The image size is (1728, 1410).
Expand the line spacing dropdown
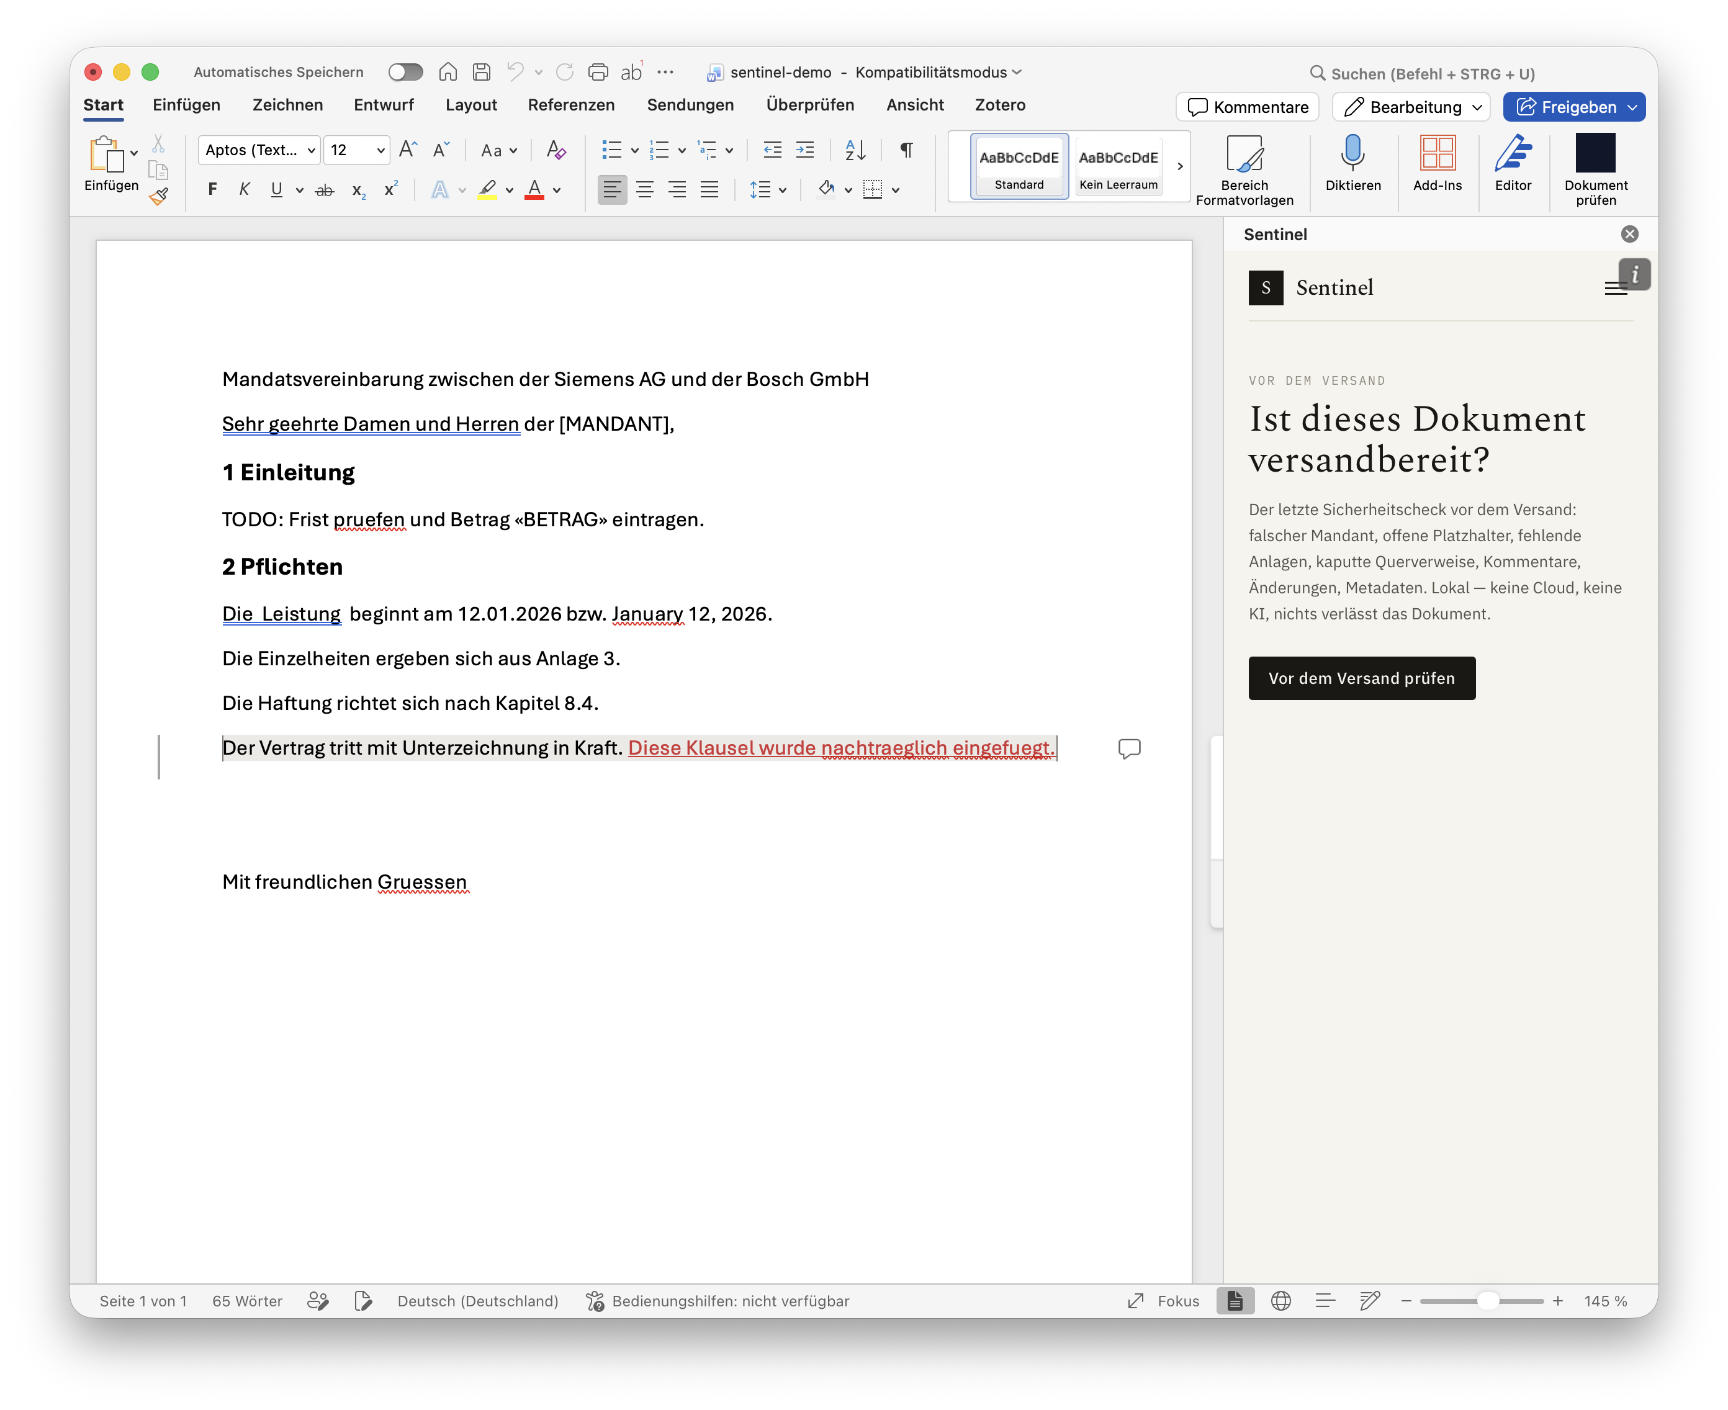coord(782,190)
